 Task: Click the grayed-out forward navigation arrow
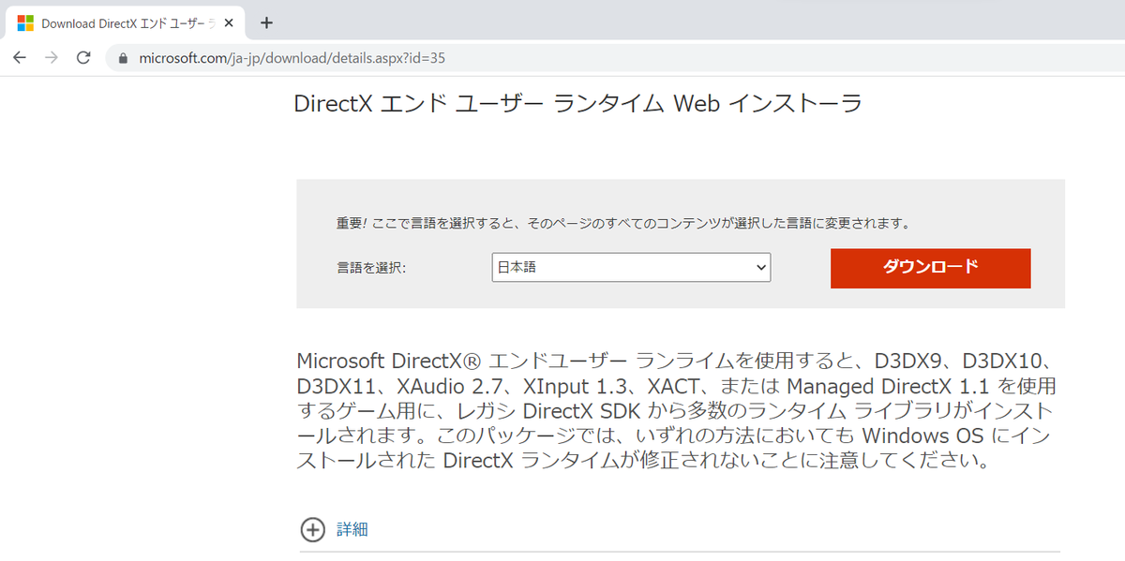coord(51,58)
